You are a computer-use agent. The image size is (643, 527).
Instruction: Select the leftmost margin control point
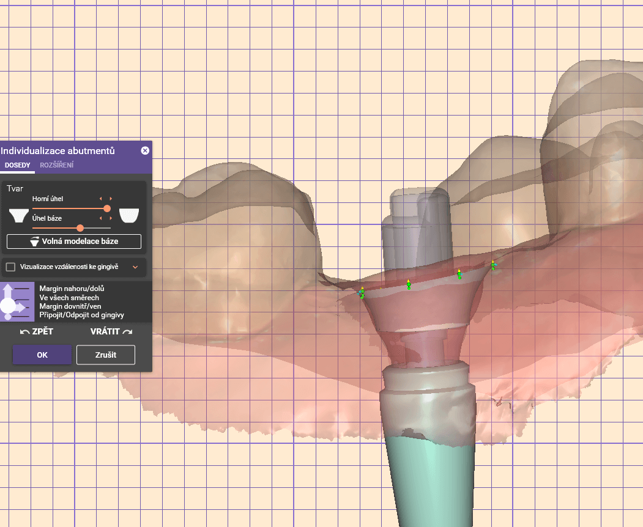point(362,293)
